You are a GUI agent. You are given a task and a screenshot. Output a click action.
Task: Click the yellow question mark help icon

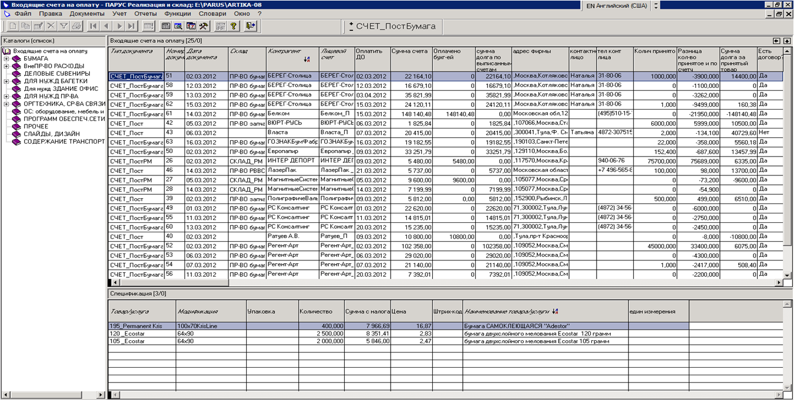tap(234, 26)
